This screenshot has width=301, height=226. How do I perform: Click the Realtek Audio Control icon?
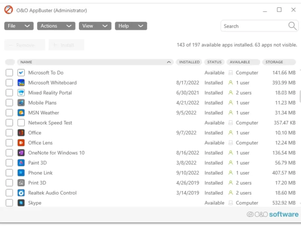21,193
